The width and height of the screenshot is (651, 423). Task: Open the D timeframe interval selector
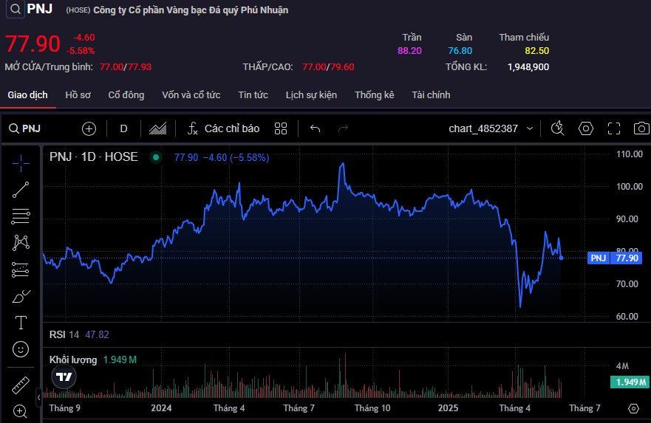point(123,128)
